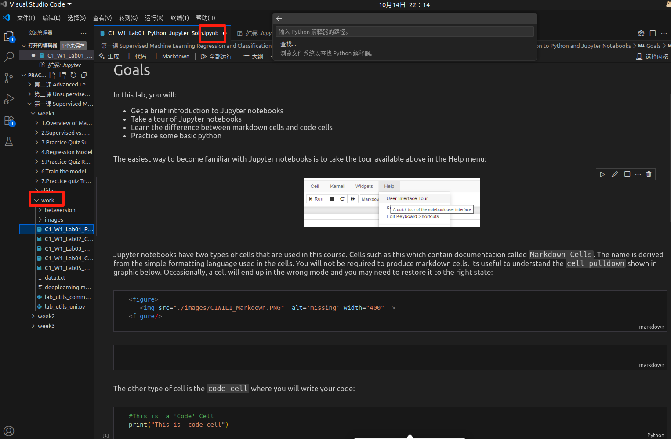Expand the 第二课 Advanced Le... folder

(x=60, y=84)
